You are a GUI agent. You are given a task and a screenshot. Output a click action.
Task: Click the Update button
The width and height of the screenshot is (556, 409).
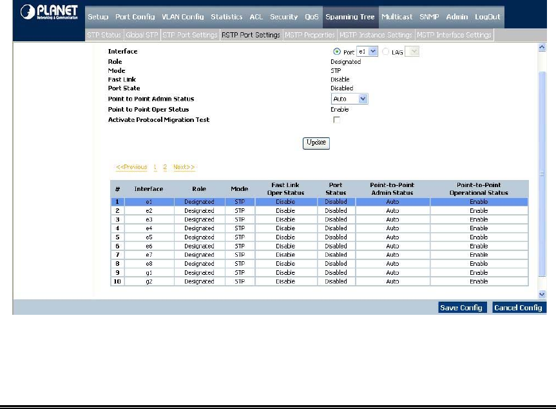[x=316, y=143]
